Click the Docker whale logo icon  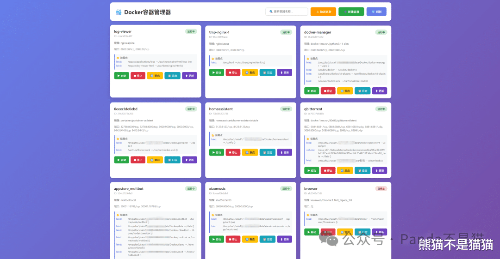[x=119, y=12]
